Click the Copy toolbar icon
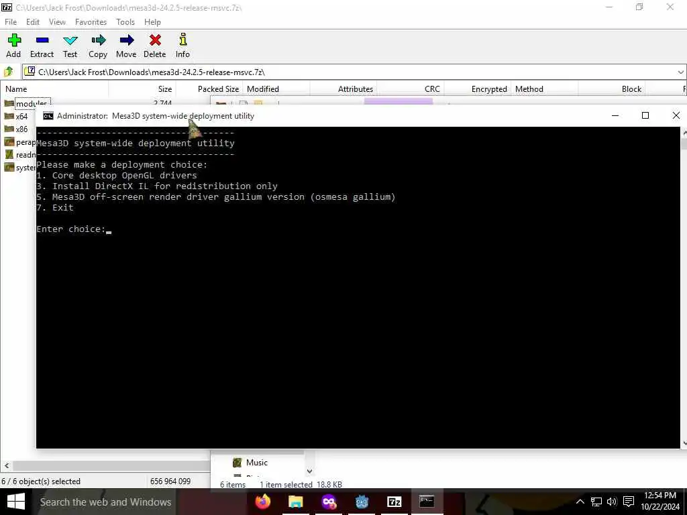 pyautogui.click(x=98, y=46)
